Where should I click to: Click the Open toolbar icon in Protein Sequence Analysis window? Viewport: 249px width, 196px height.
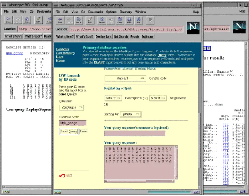[x=120, y=20]
